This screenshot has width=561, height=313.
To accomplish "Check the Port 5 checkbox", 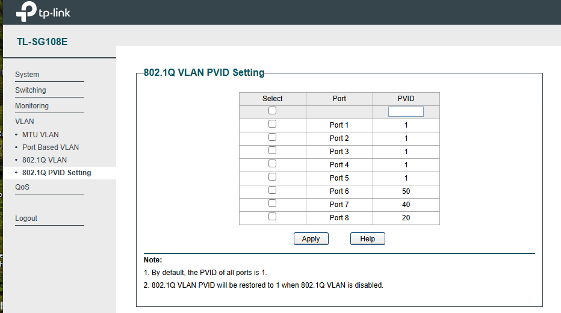I will [272, 177].
